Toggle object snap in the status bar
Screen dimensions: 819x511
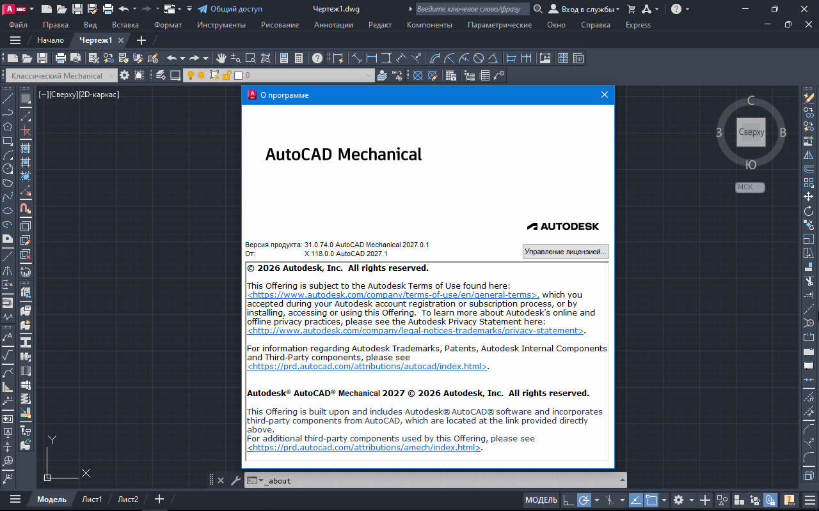click(651, 500)
